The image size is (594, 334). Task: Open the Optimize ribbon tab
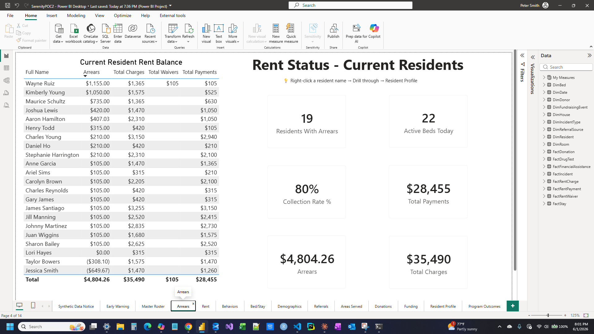(123, 15)
